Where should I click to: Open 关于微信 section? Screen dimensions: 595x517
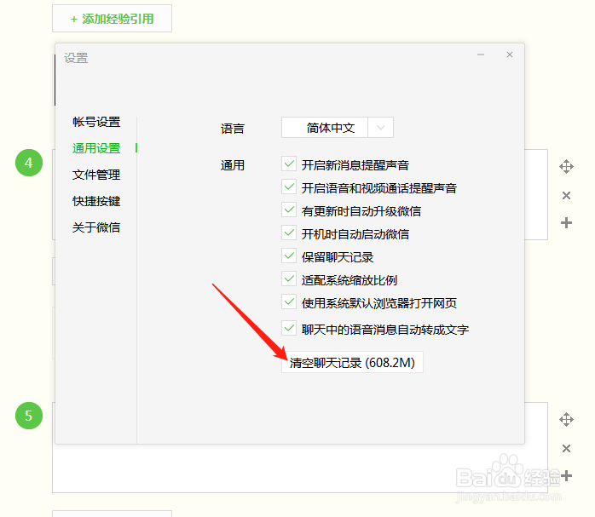96,227
